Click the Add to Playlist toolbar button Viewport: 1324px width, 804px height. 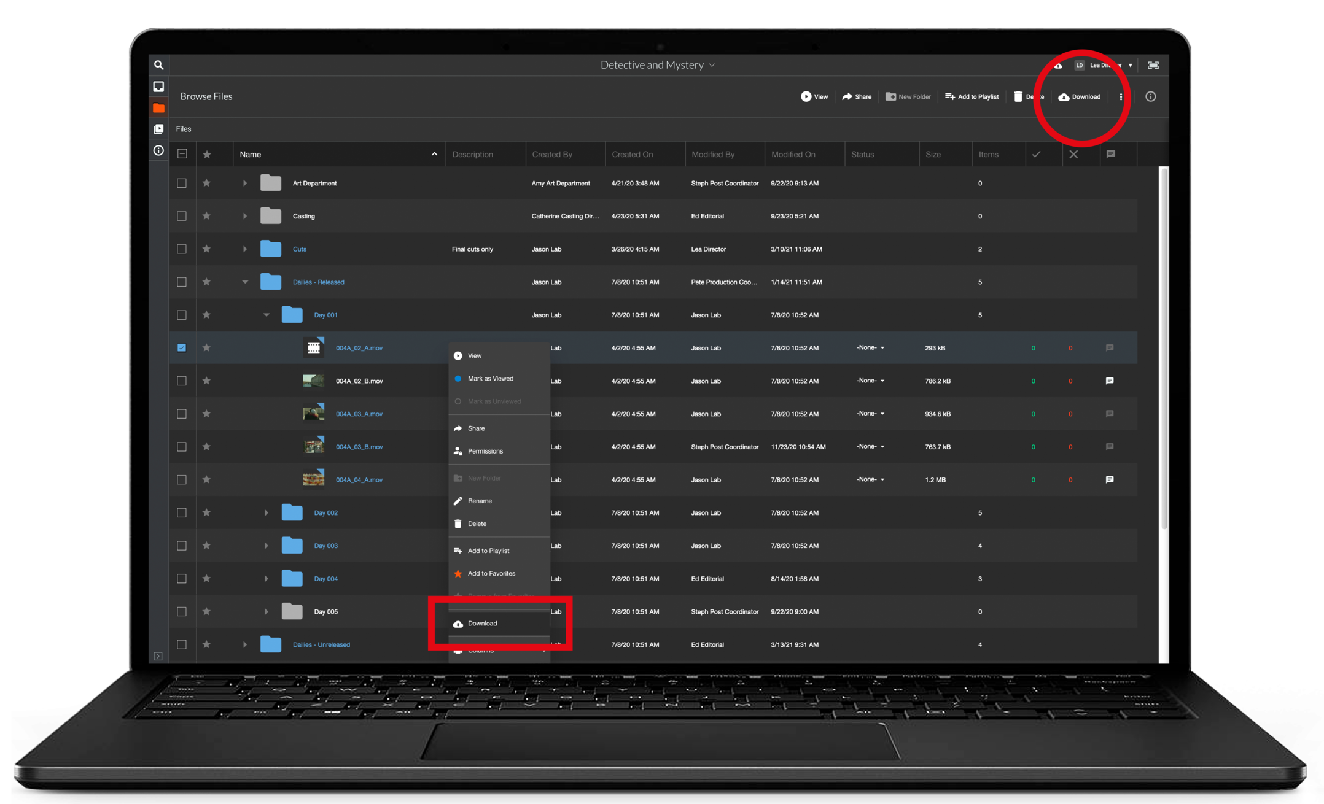[972, 96]
